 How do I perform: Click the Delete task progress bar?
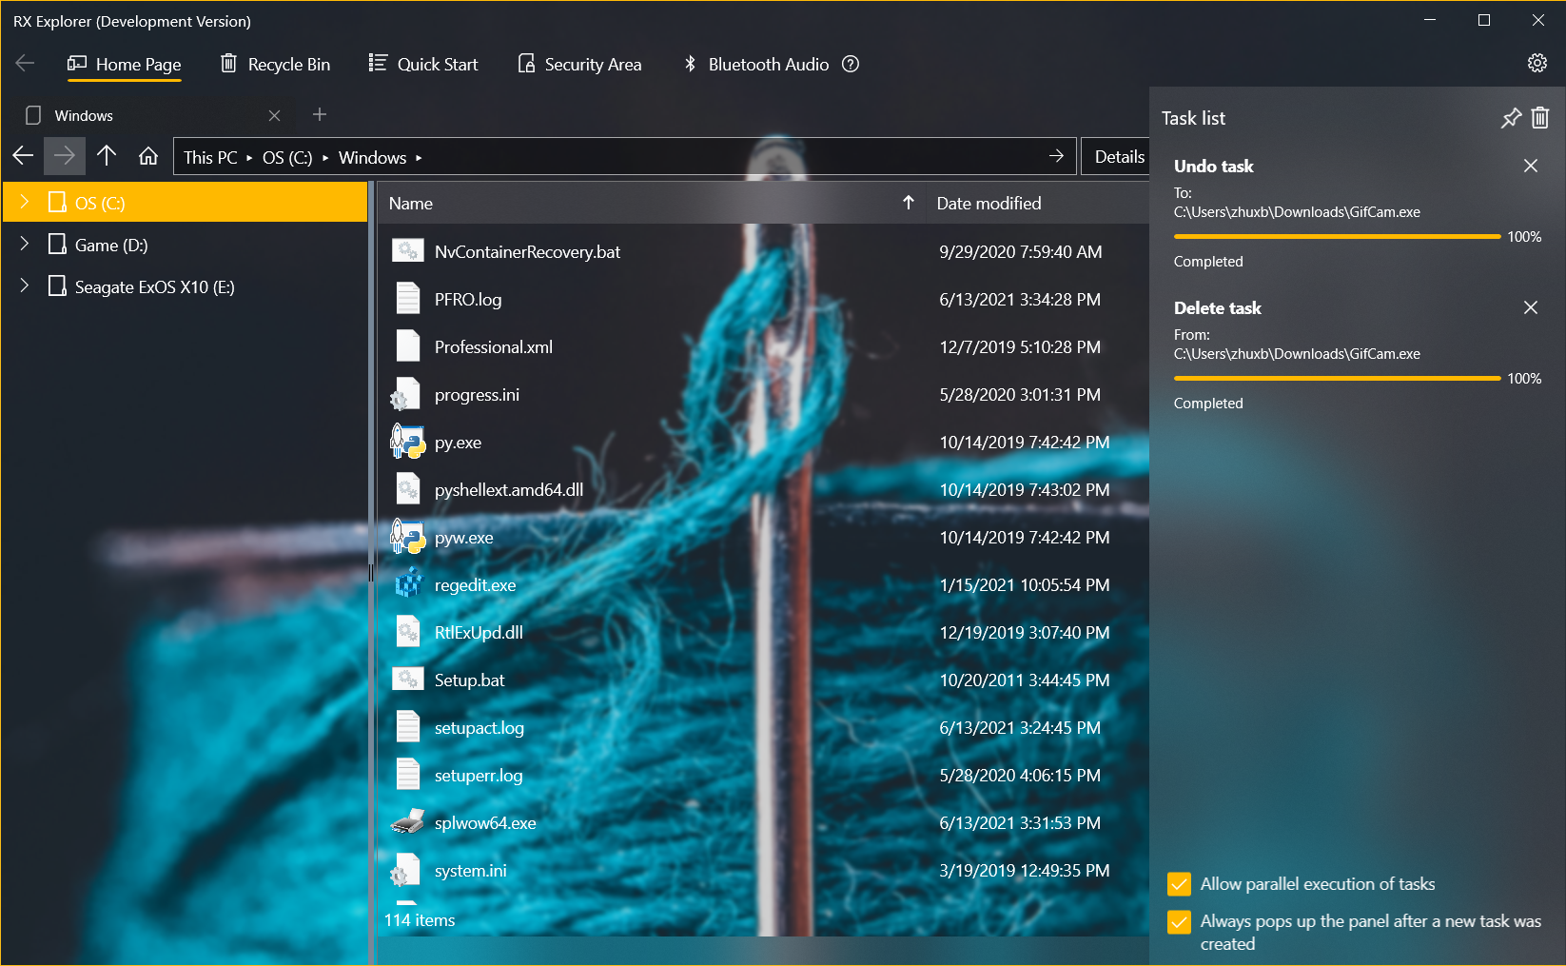point(1337,379)
